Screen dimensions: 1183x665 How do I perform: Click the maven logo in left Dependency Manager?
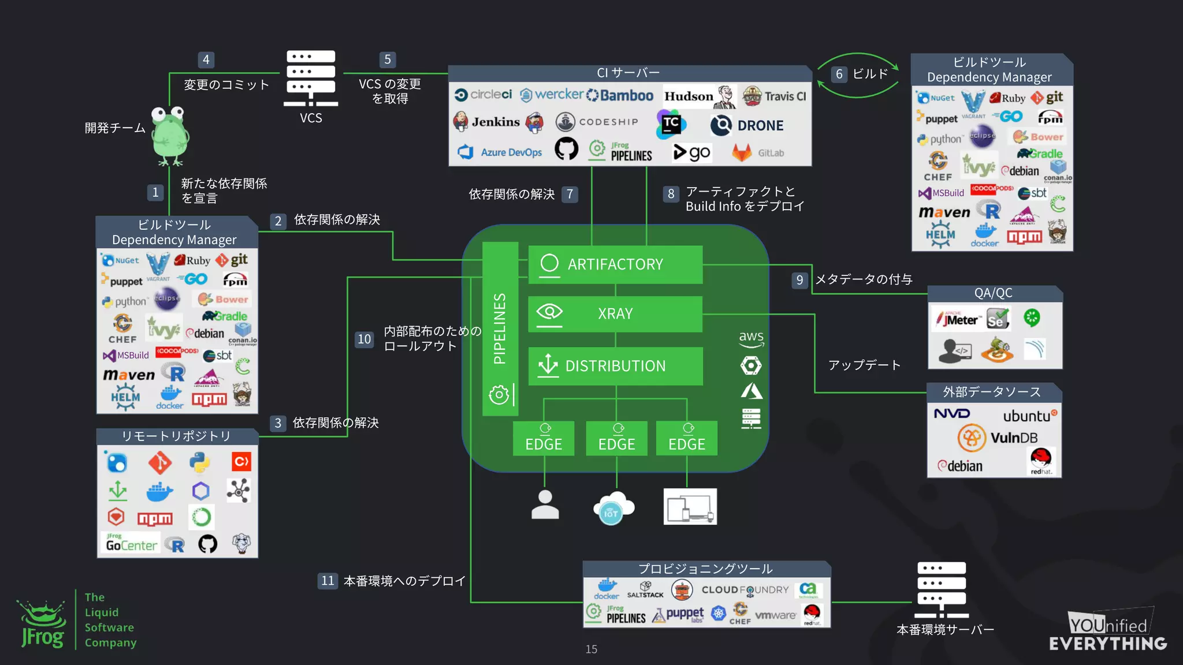(129, 375)
